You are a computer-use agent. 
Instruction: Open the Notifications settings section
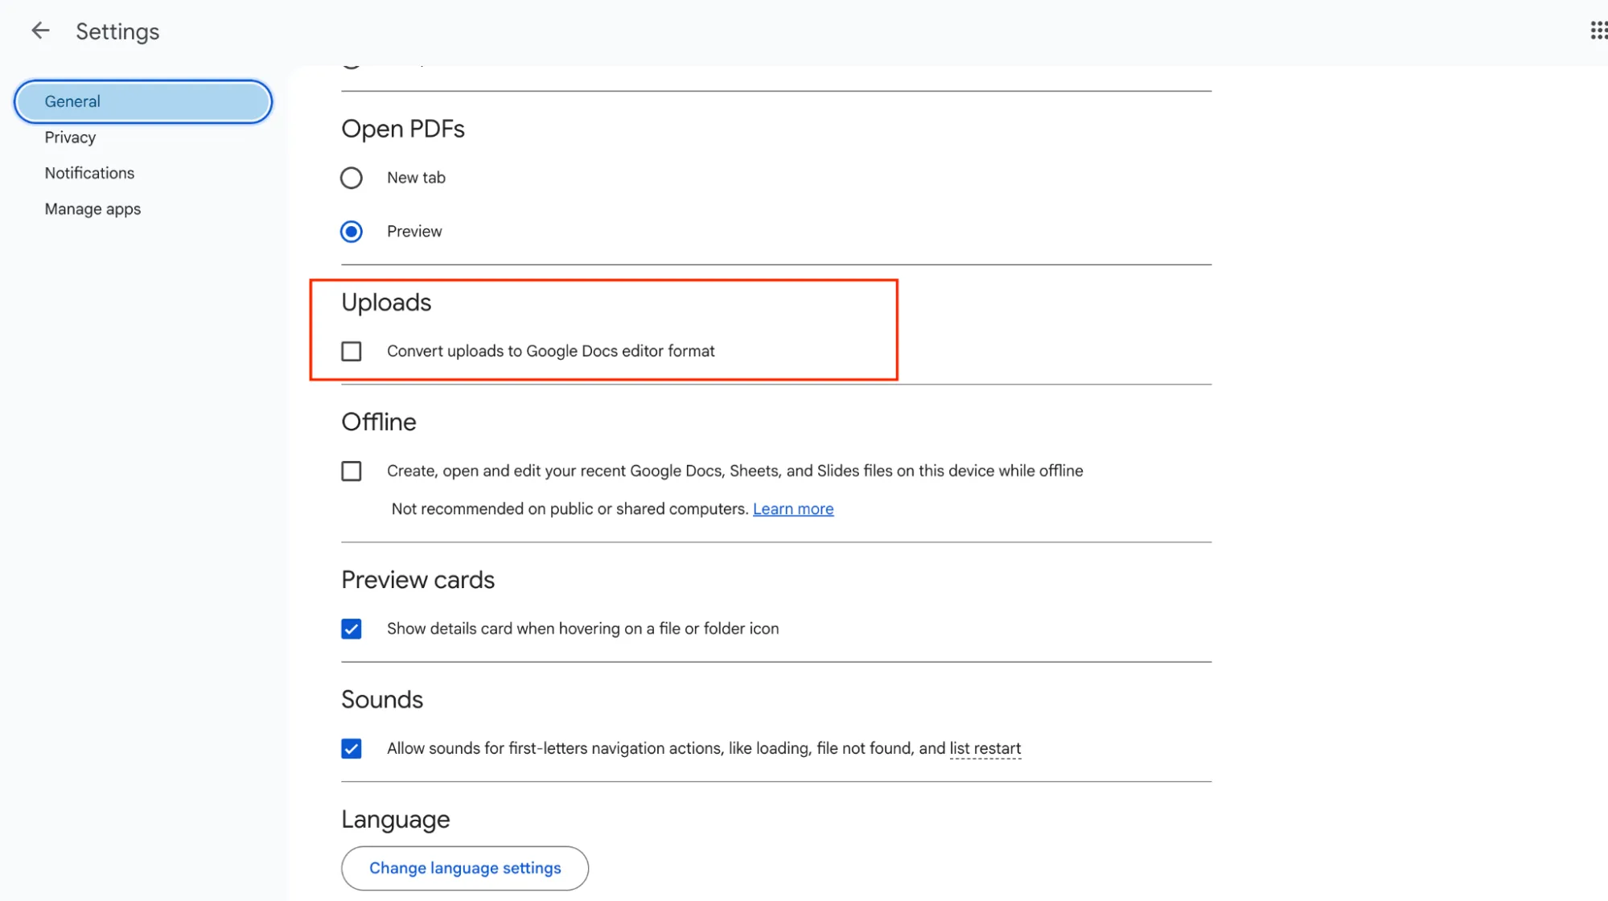click(x=89, y=172)
